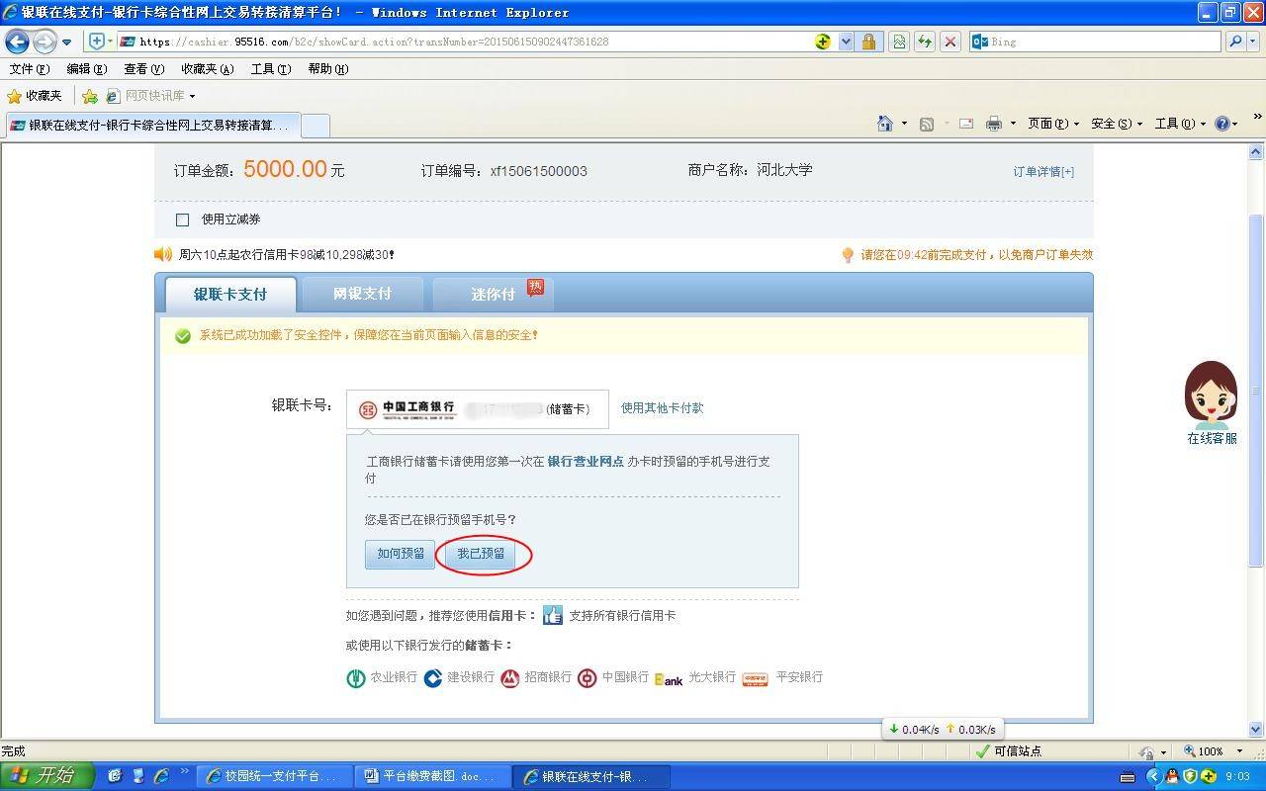Switch to the 网银支付 tab

click(x=362, y=294)
